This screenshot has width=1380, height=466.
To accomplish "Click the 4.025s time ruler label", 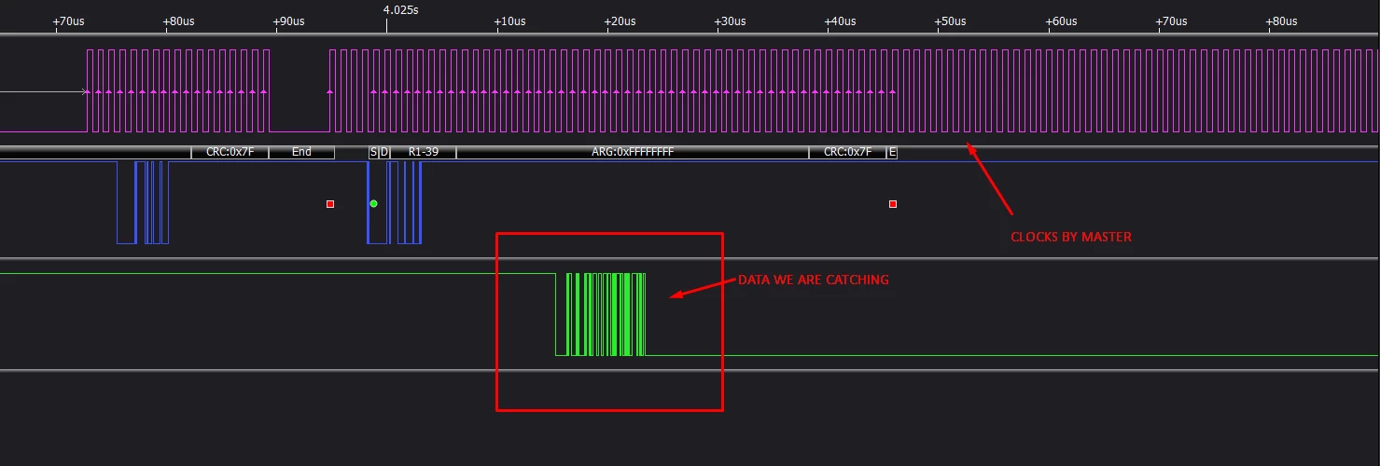I will click(401, 10).
